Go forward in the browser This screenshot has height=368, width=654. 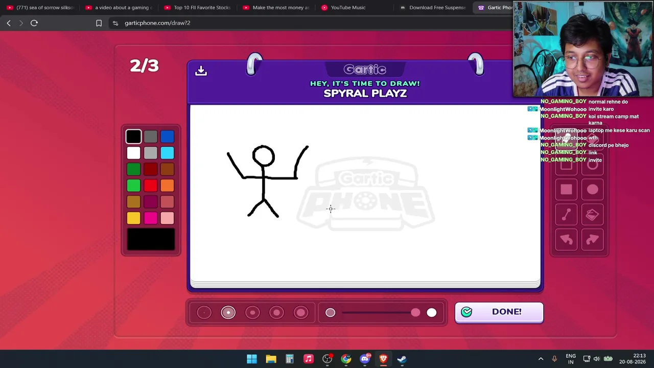click(21, 23)
